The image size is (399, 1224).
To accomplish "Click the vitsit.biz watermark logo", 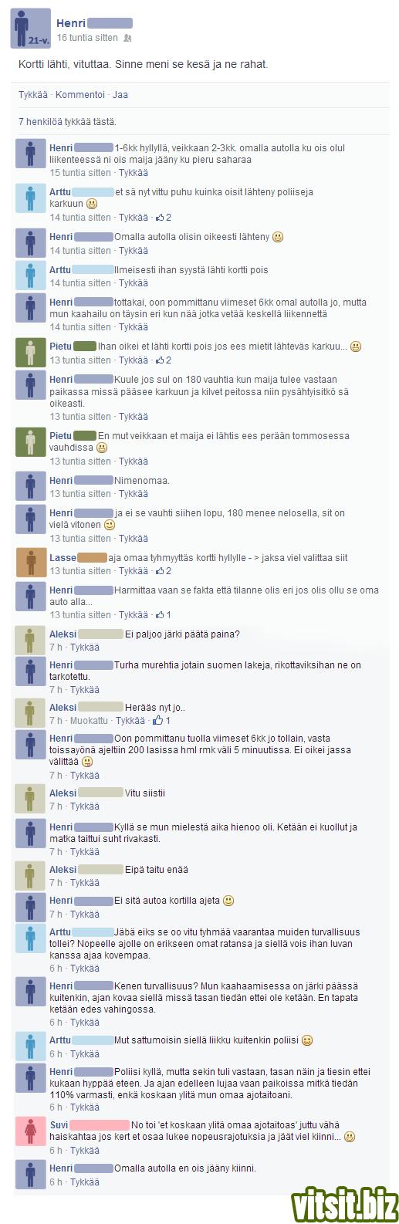I will coord(344,1205).
